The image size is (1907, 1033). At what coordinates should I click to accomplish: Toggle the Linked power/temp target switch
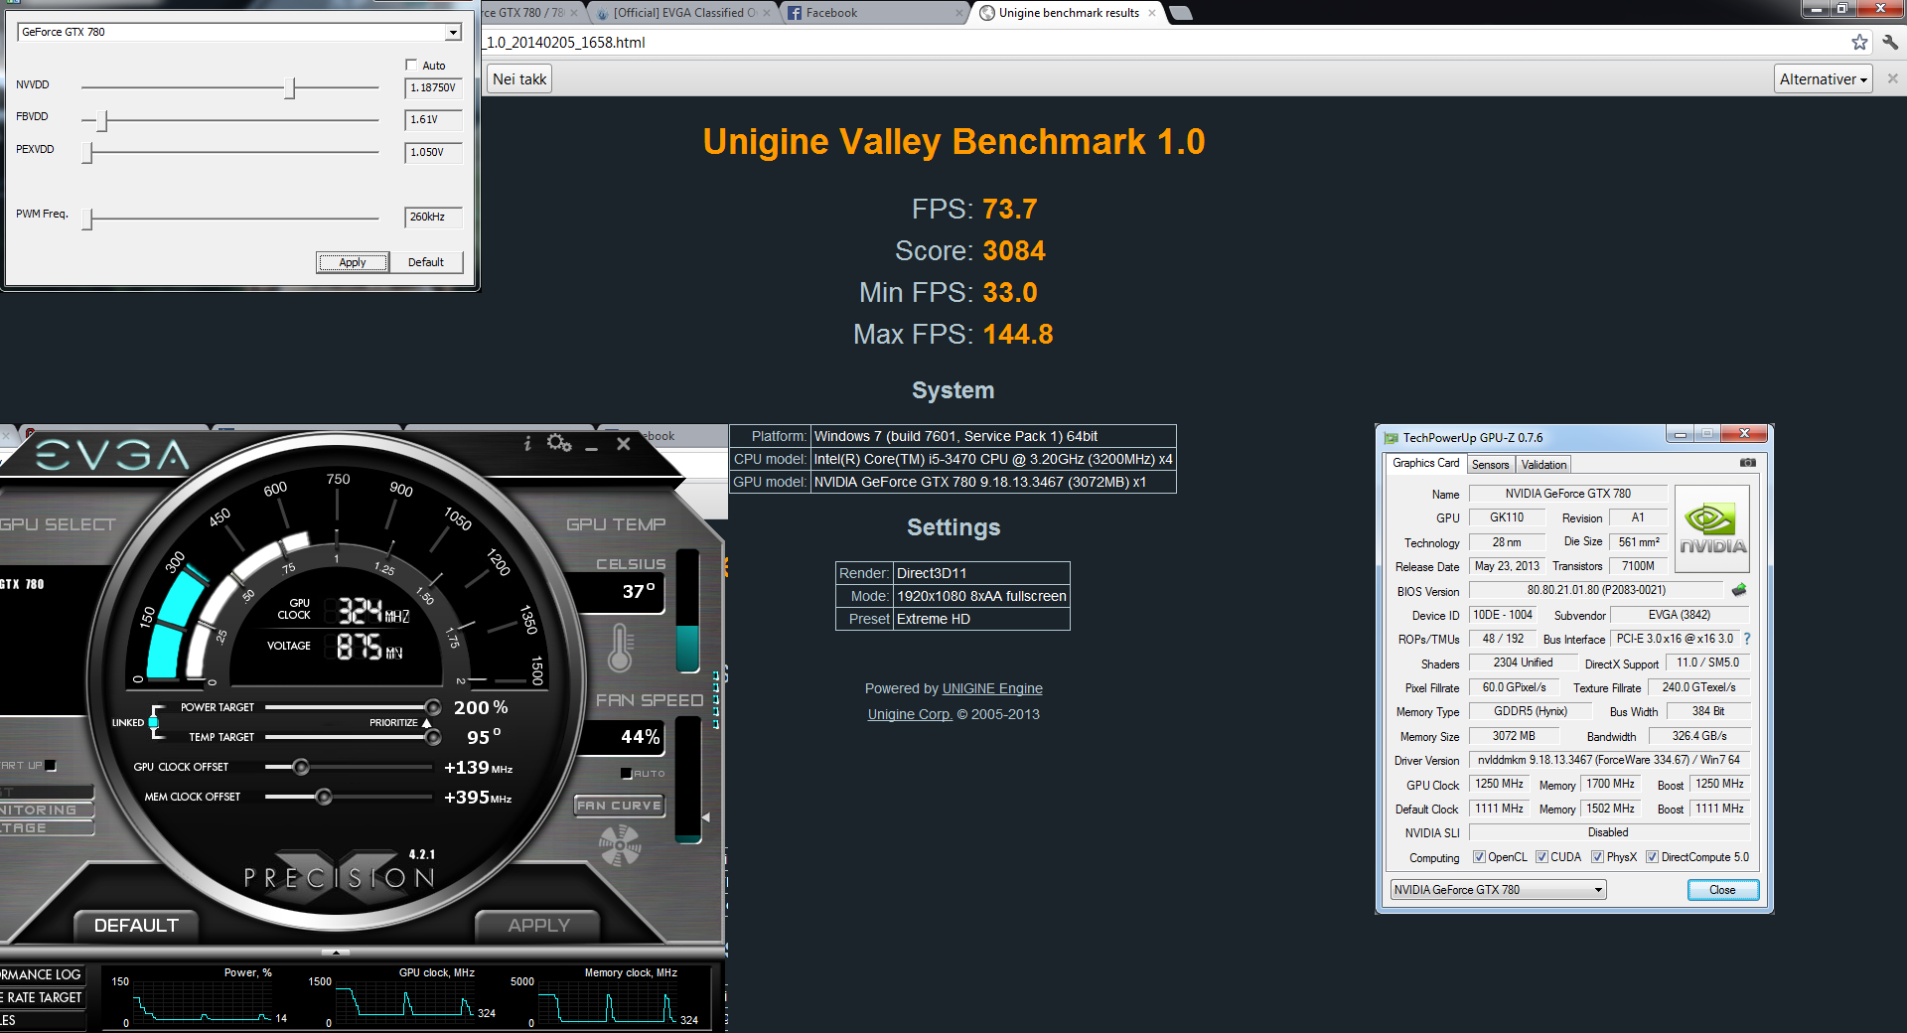(154, 722)
